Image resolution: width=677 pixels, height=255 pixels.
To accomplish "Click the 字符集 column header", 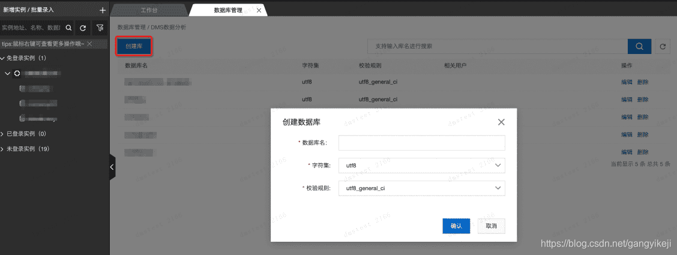I will click(310, 65).
